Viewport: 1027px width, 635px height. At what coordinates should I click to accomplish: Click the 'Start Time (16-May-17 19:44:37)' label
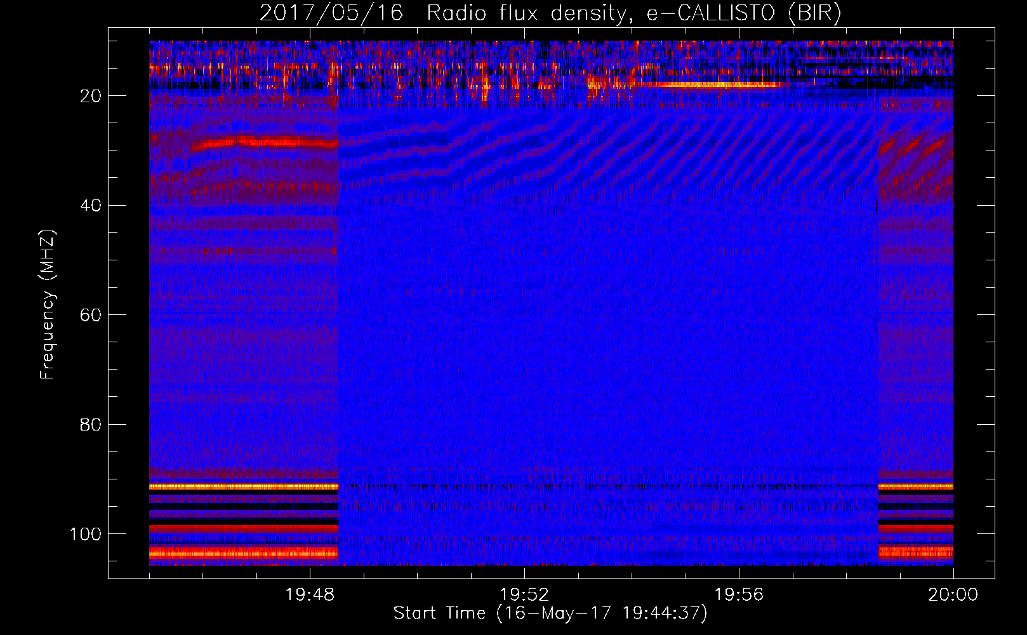pyautogui.click(x=550, y=613)
